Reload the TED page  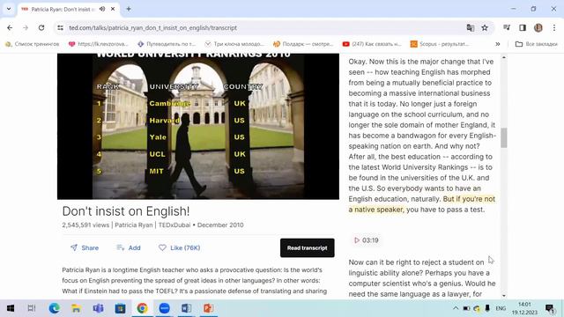coord(41,27)
